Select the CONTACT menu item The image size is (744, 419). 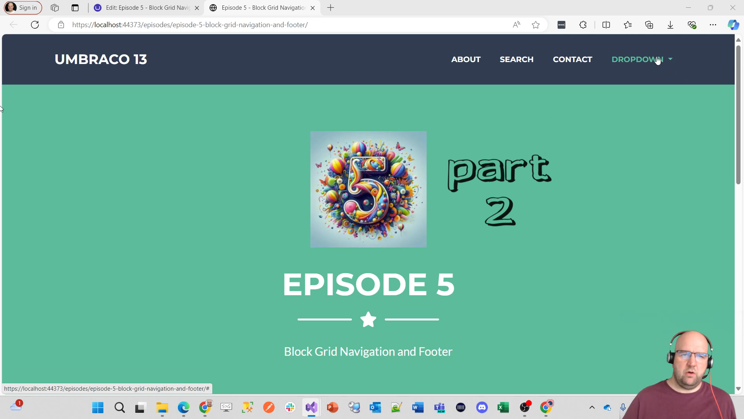572,59
